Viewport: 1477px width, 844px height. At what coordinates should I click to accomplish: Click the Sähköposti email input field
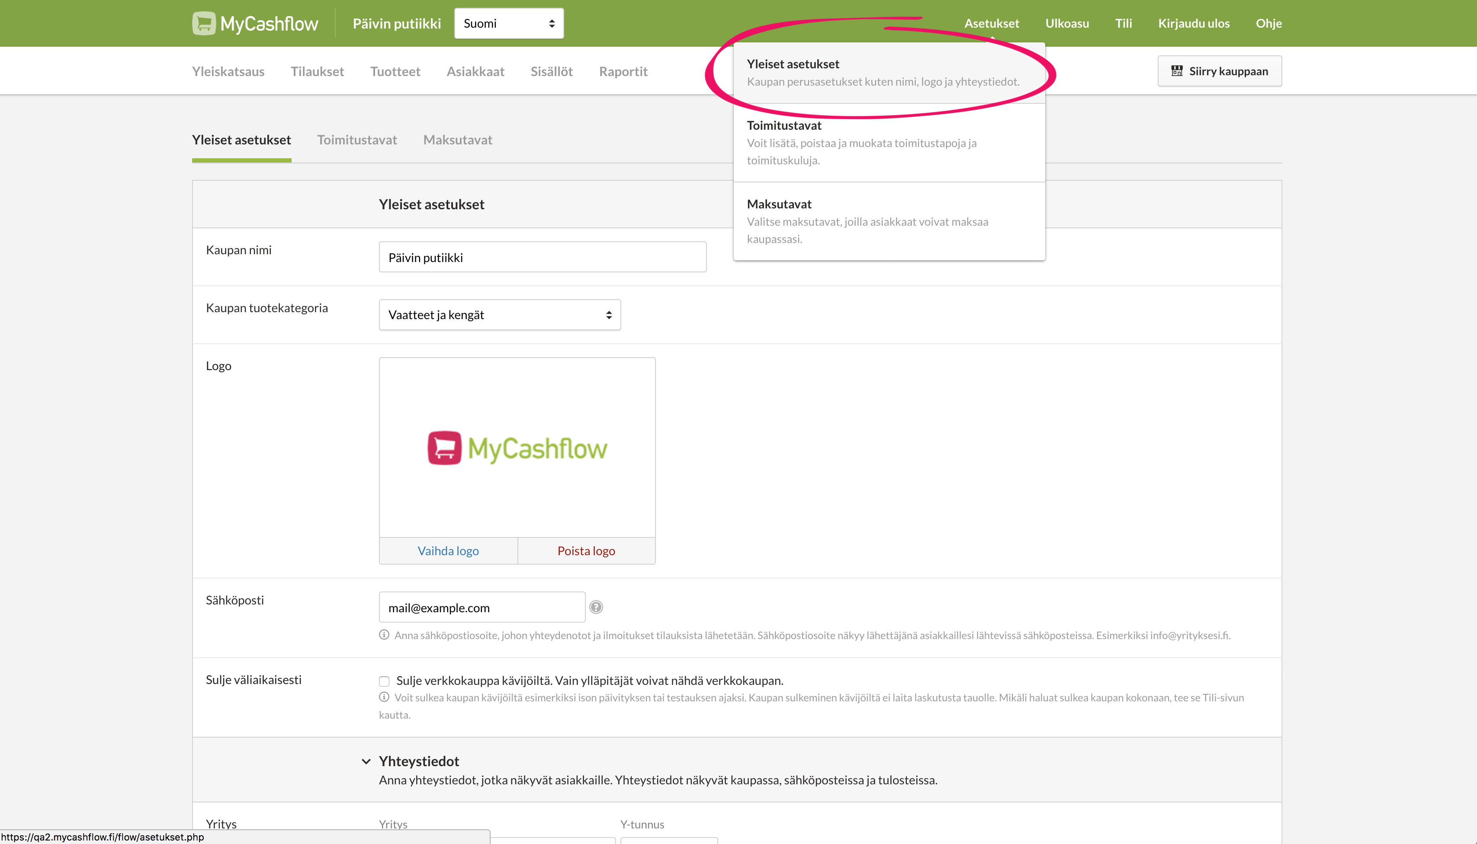pyautogui.click(x=482, y=607)
